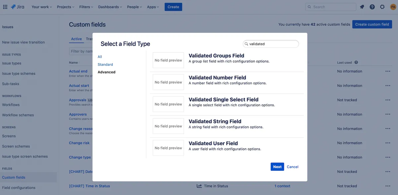Click the Validated String Field preview box
Image resolution: width=398 pixels, height=195 pixels.
pyautogui.click(x=168, y=126)
